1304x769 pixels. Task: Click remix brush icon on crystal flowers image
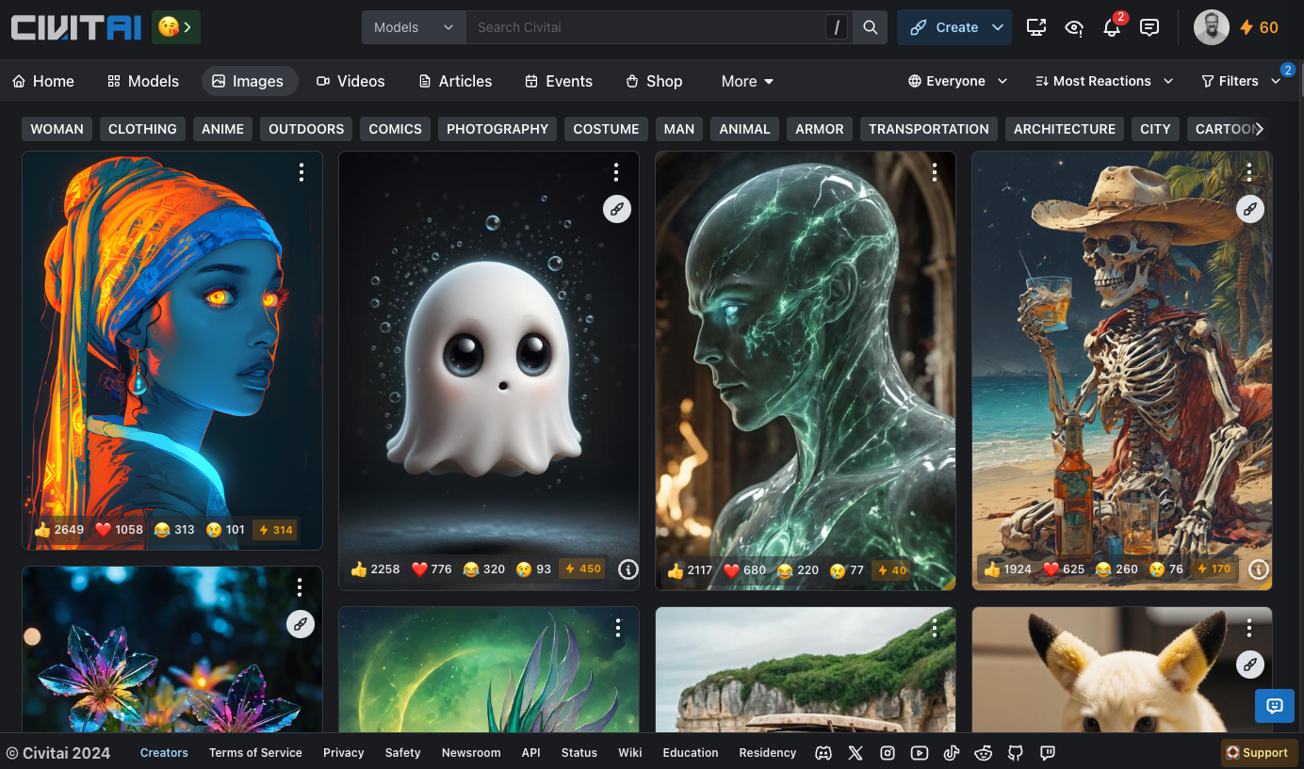point(301,624)
